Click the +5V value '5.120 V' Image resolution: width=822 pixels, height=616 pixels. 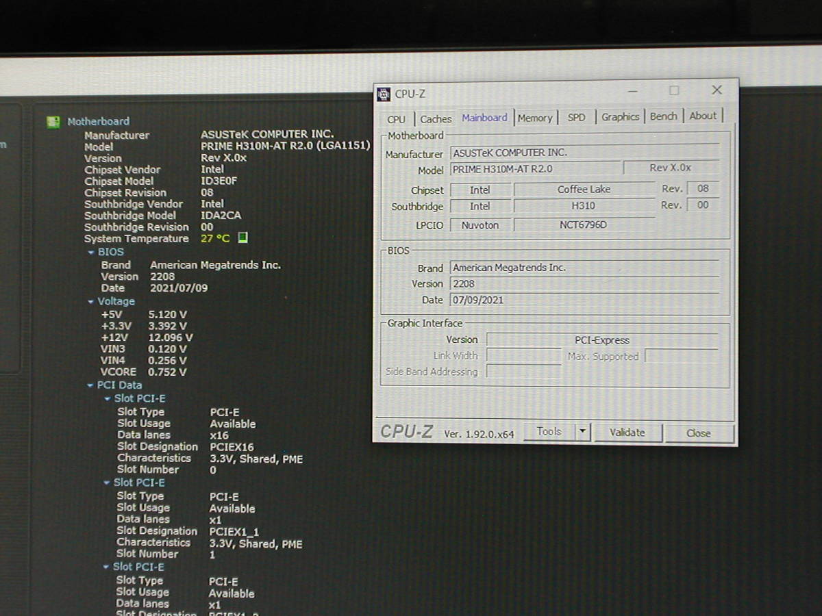(x=167, y=315)
